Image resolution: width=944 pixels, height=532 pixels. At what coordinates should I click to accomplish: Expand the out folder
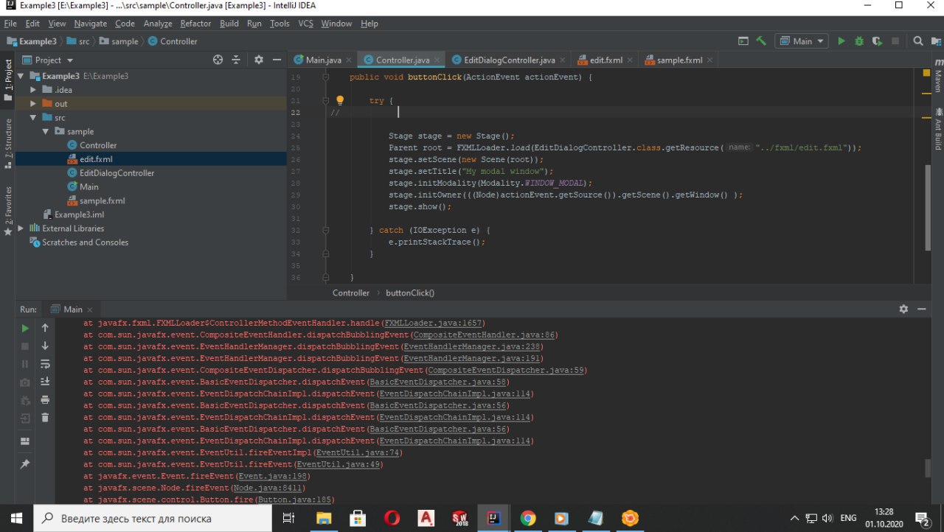[33, 104]
